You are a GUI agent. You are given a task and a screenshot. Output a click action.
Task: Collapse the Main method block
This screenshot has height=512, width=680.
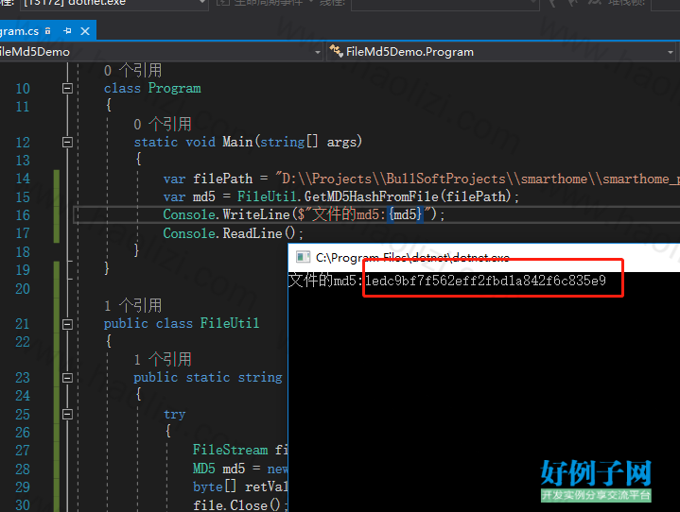point(67,142)
